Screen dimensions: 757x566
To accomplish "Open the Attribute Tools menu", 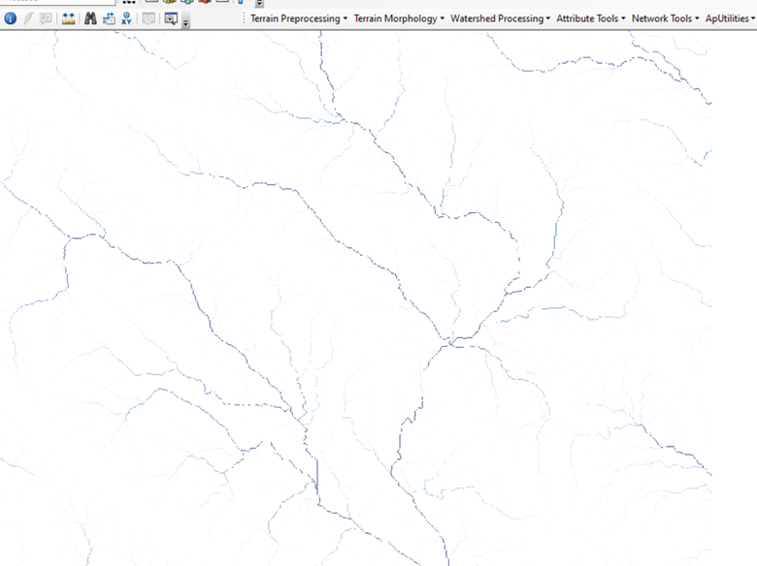I will point(590,18).
